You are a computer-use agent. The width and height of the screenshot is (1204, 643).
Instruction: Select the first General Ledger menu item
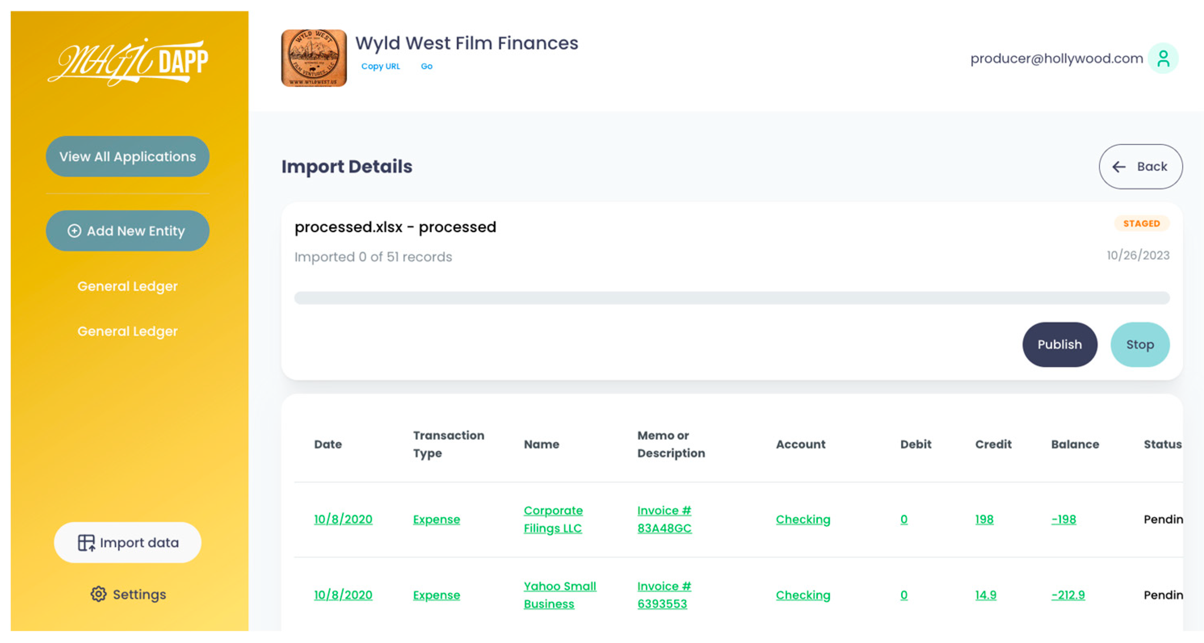click(x=127, y=286)
